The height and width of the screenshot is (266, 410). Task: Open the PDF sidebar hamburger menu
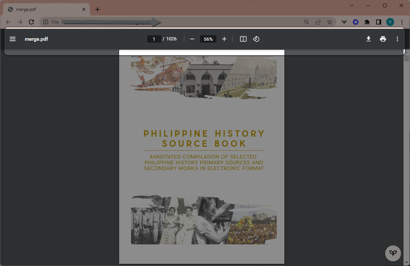13,39
